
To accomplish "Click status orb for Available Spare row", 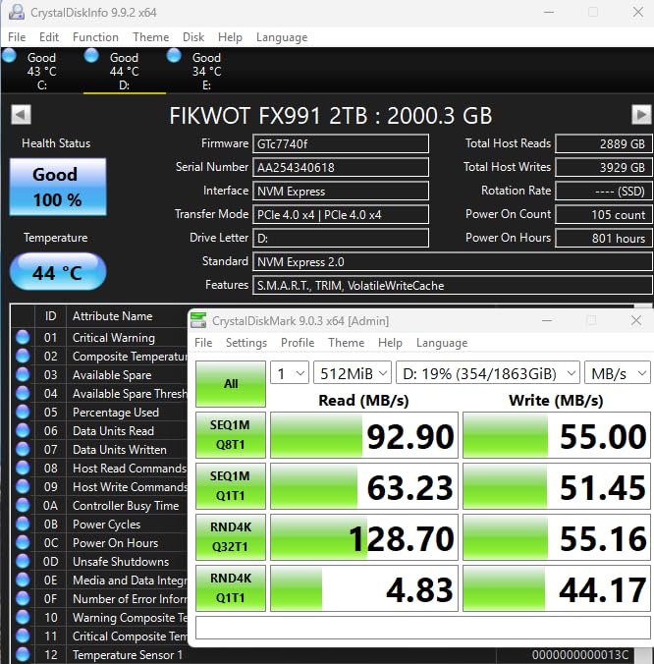I will point(23,375).
